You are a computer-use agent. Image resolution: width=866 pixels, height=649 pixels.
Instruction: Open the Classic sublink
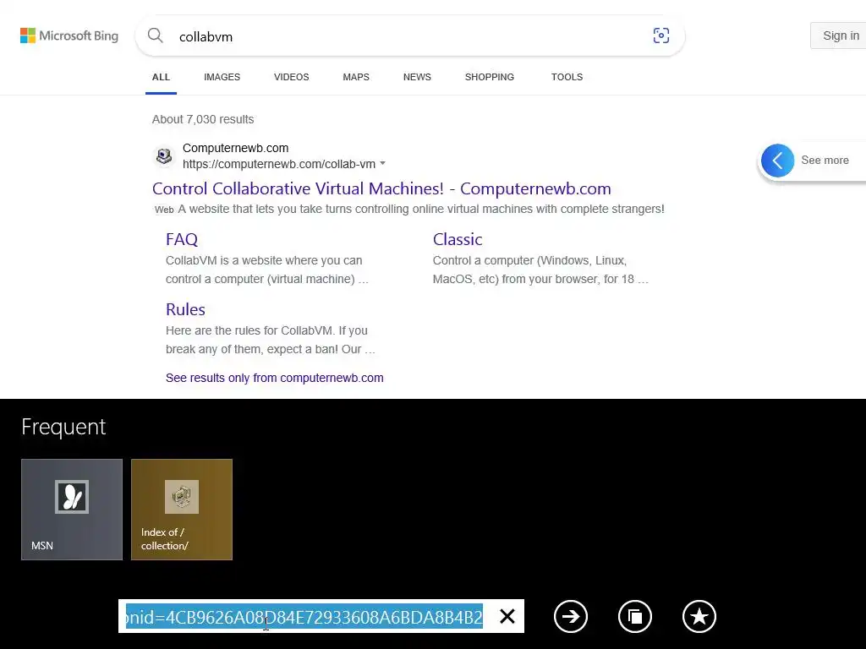click(458, 239)
